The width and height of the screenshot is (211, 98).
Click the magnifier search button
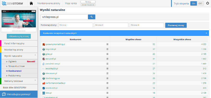coord(92,17)
